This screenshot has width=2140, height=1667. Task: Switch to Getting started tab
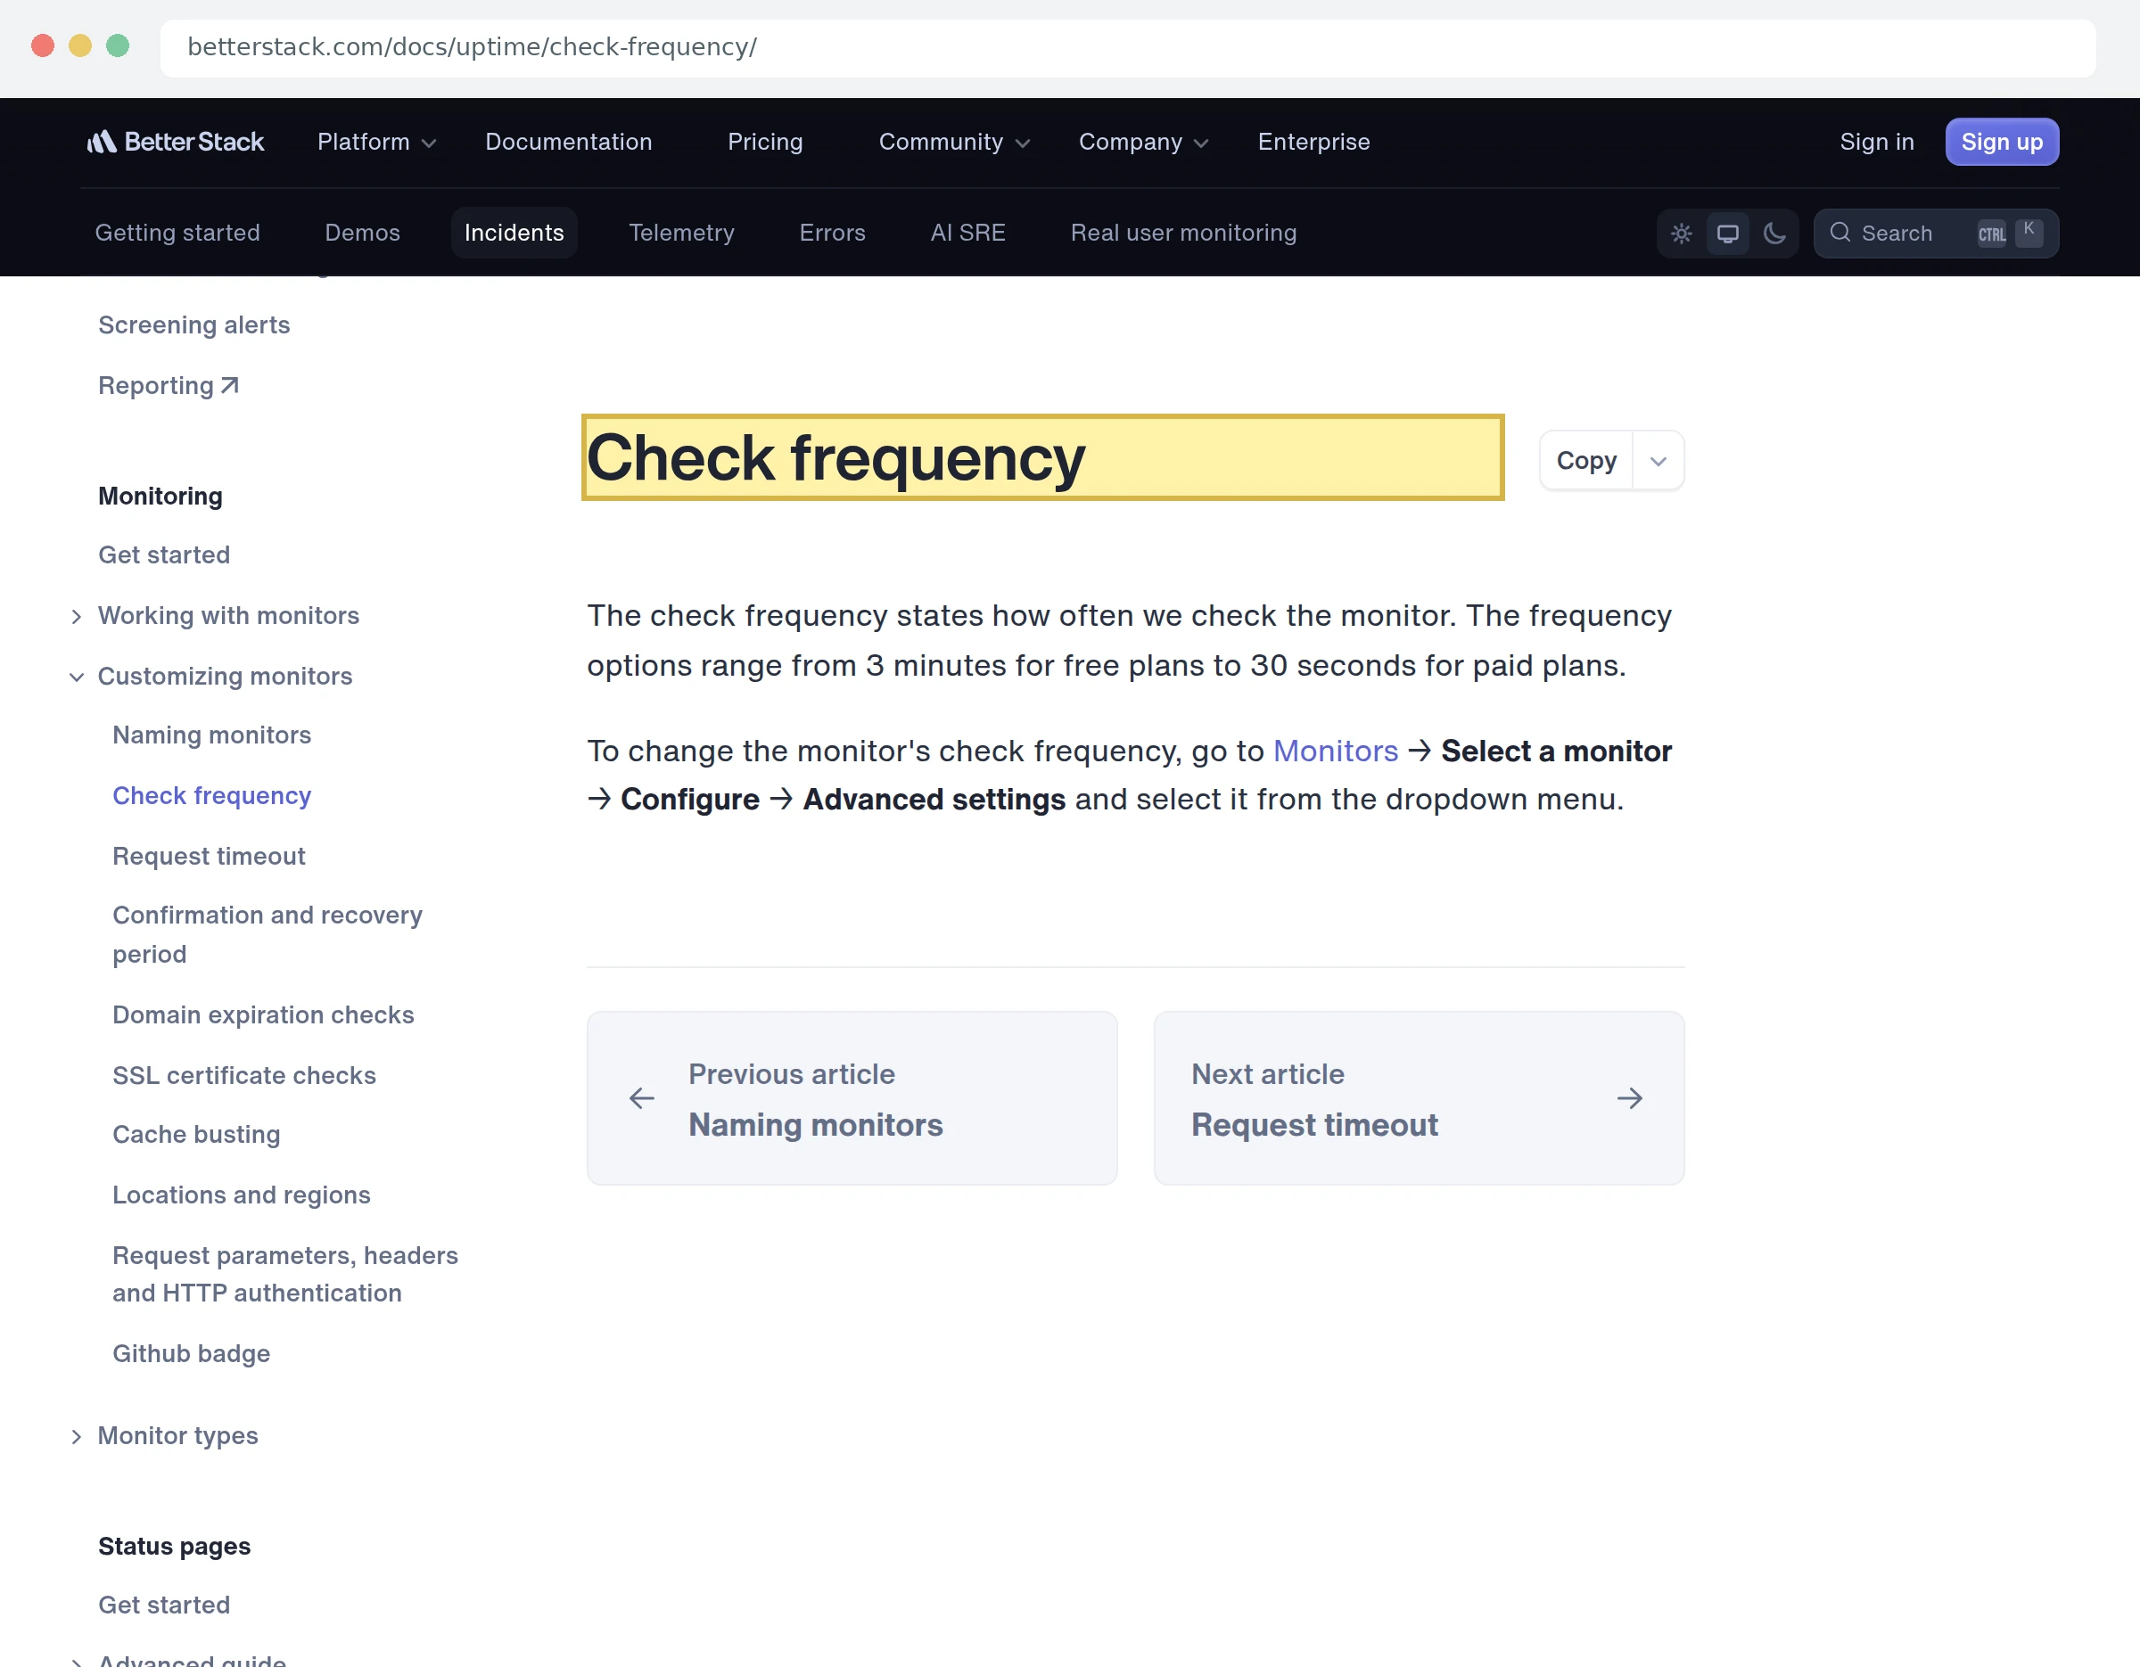177,233
